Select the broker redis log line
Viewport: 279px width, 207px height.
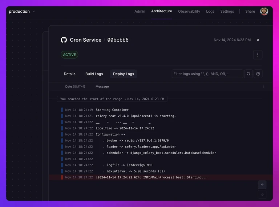(x=161, y=140)
